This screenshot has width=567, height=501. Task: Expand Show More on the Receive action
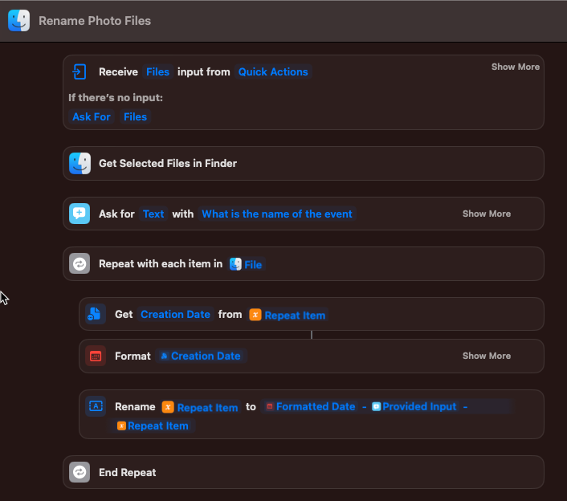pyautogui.click(x=515, y=67)
